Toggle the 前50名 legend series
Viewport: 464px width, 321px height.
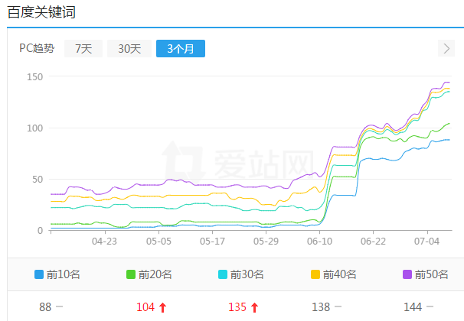pos(423,274)
